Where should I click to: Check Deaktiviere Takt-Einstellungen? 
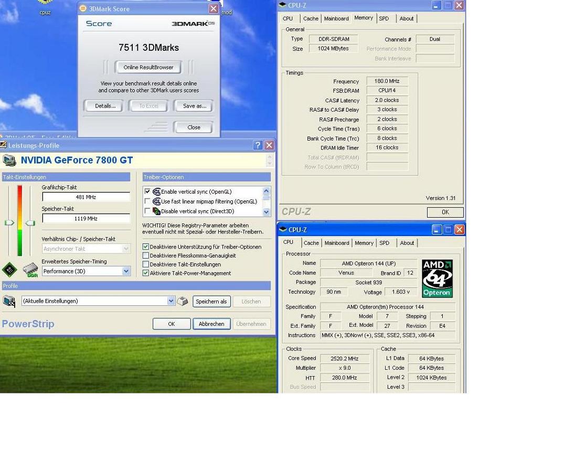[x=145, y=264]
